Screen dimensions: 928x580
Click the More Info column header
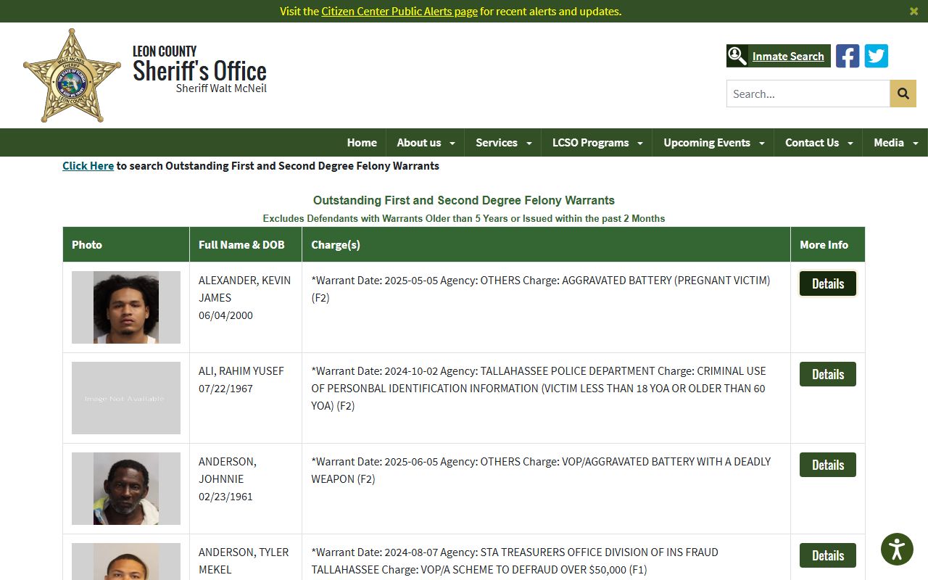828,244
